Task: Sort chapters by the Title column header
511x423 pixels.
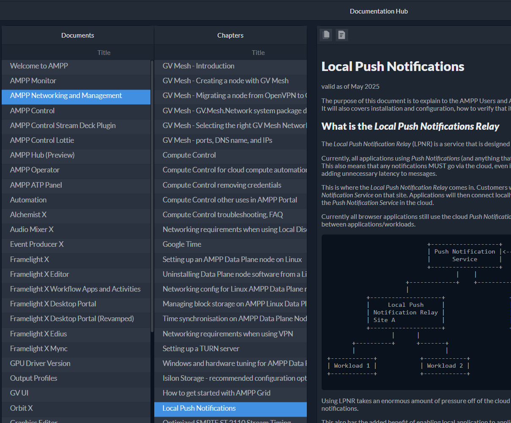Action: click(258, 53)
